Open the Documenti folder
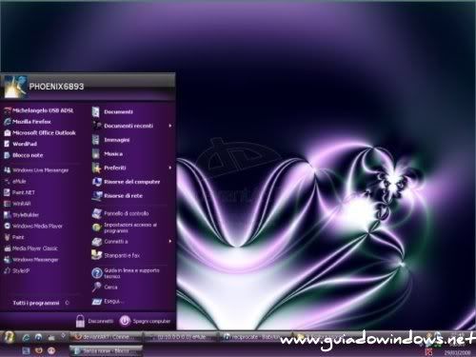 [x=112, y=111]
